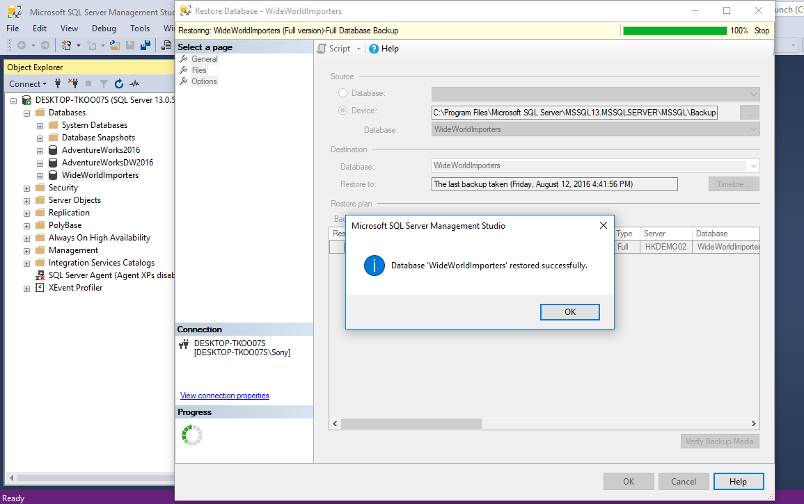Click the New Query icon in SSMS toolbar

(x=166, y=46)
